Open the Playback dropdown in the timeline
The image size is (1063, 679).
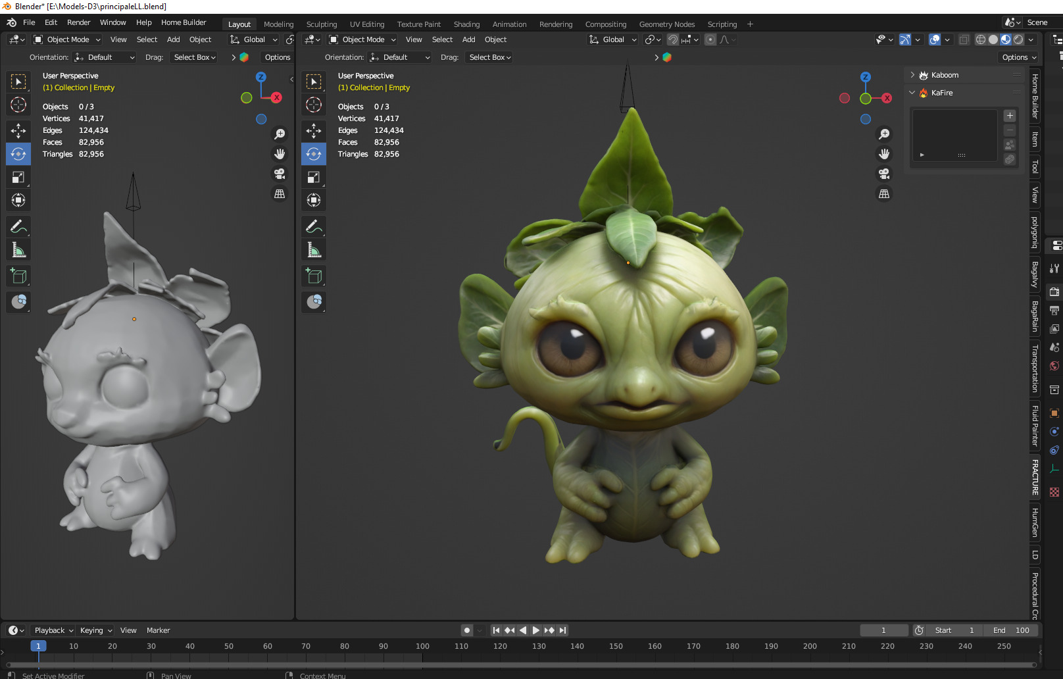pos(53,630)
